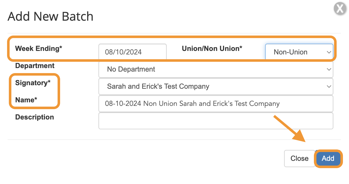Expand the Department dropdown showing No Department
The image size is (349, 184).
pyautogui.click(x=216, y=69)
